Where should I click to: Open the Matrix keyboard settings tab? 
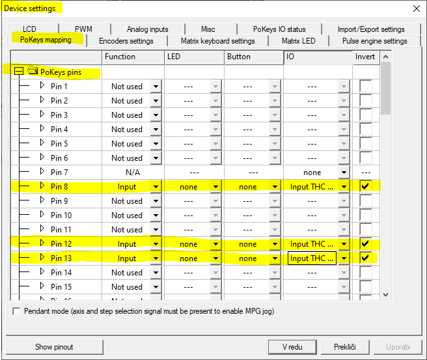click(218, 41)
